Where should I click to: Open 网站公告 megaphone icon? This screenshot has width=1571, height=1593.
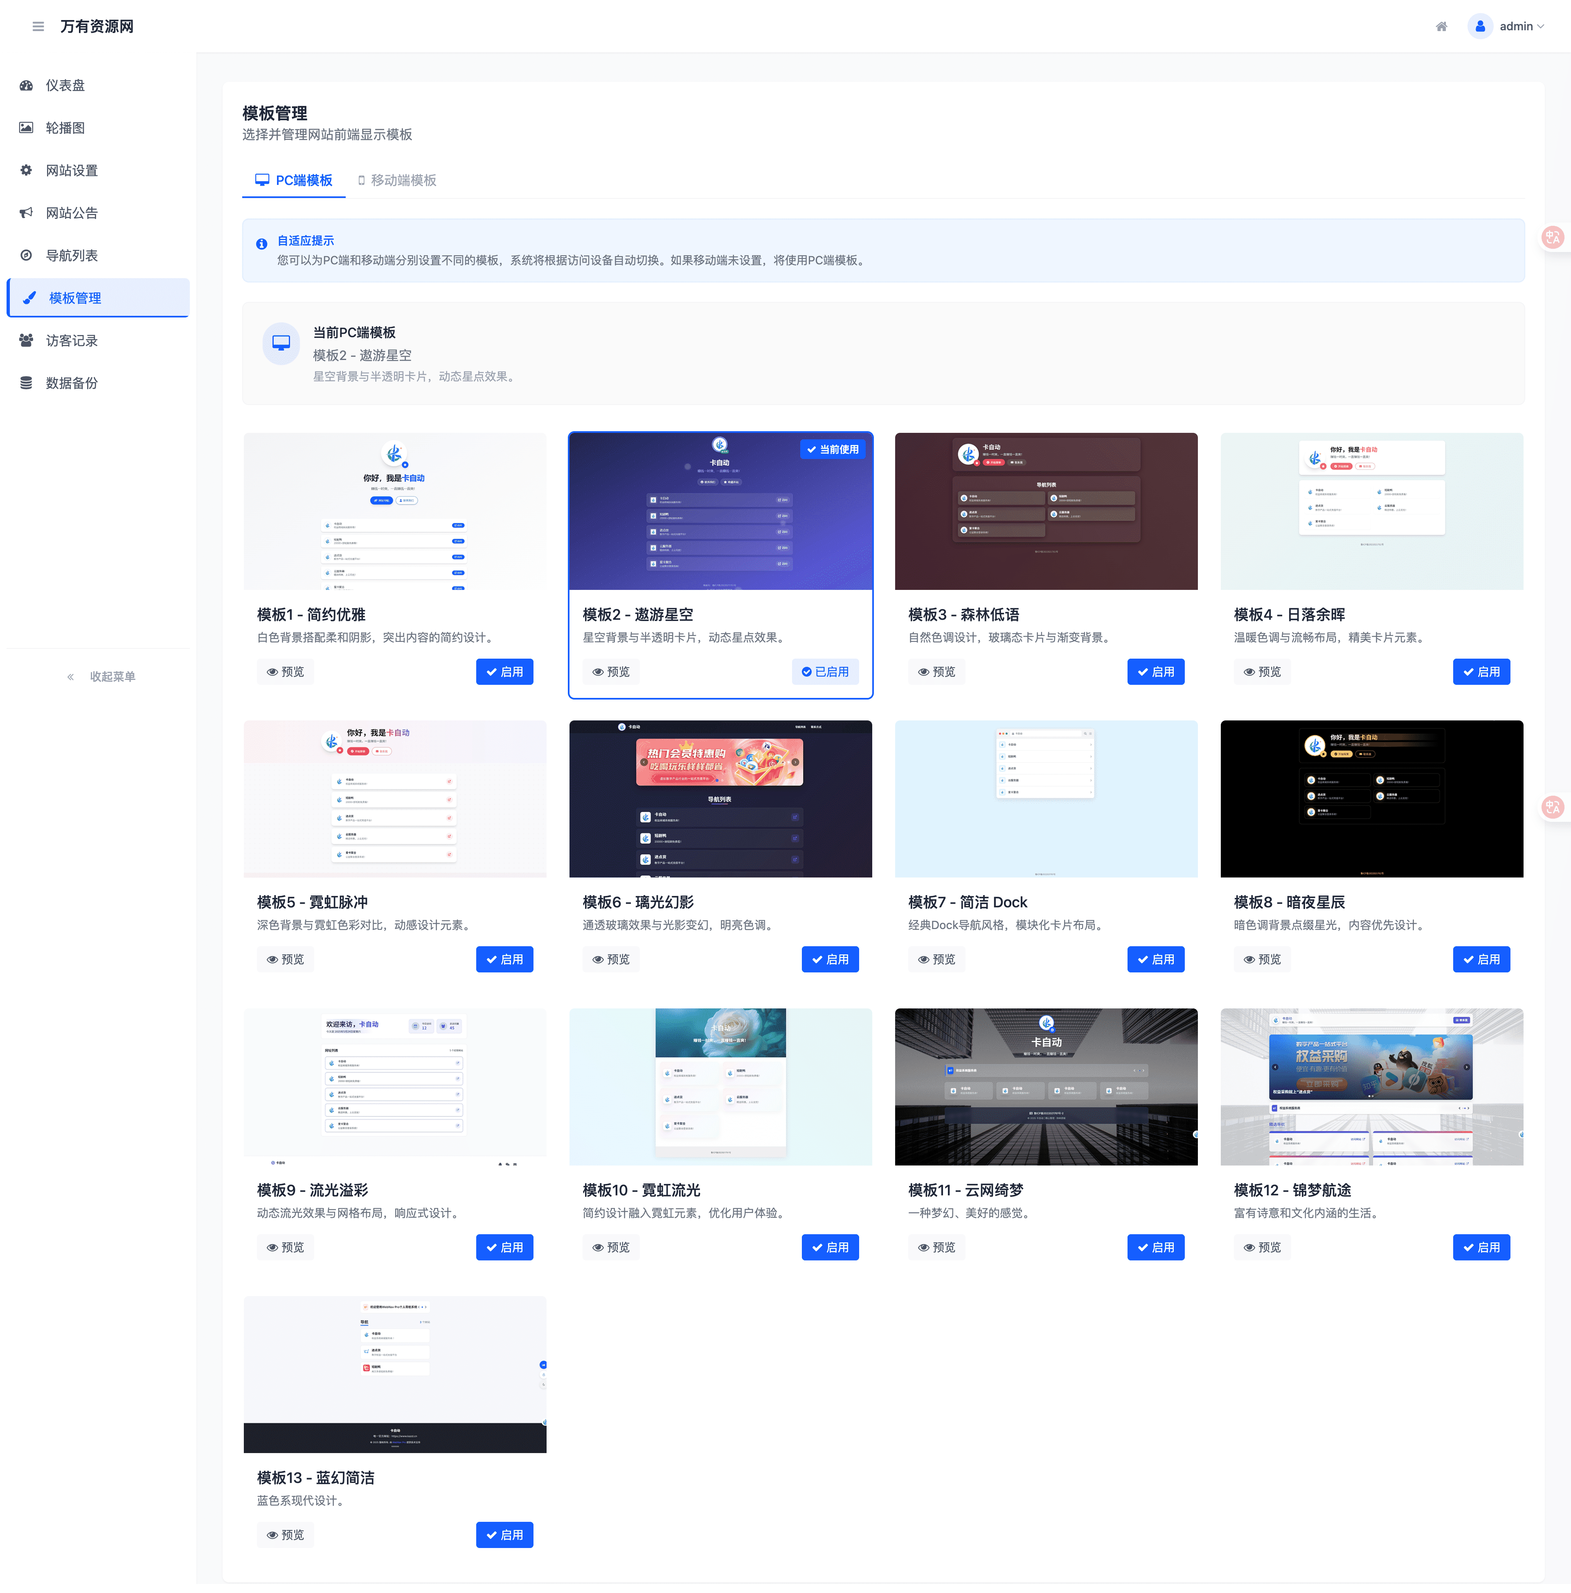coord(27,213)
